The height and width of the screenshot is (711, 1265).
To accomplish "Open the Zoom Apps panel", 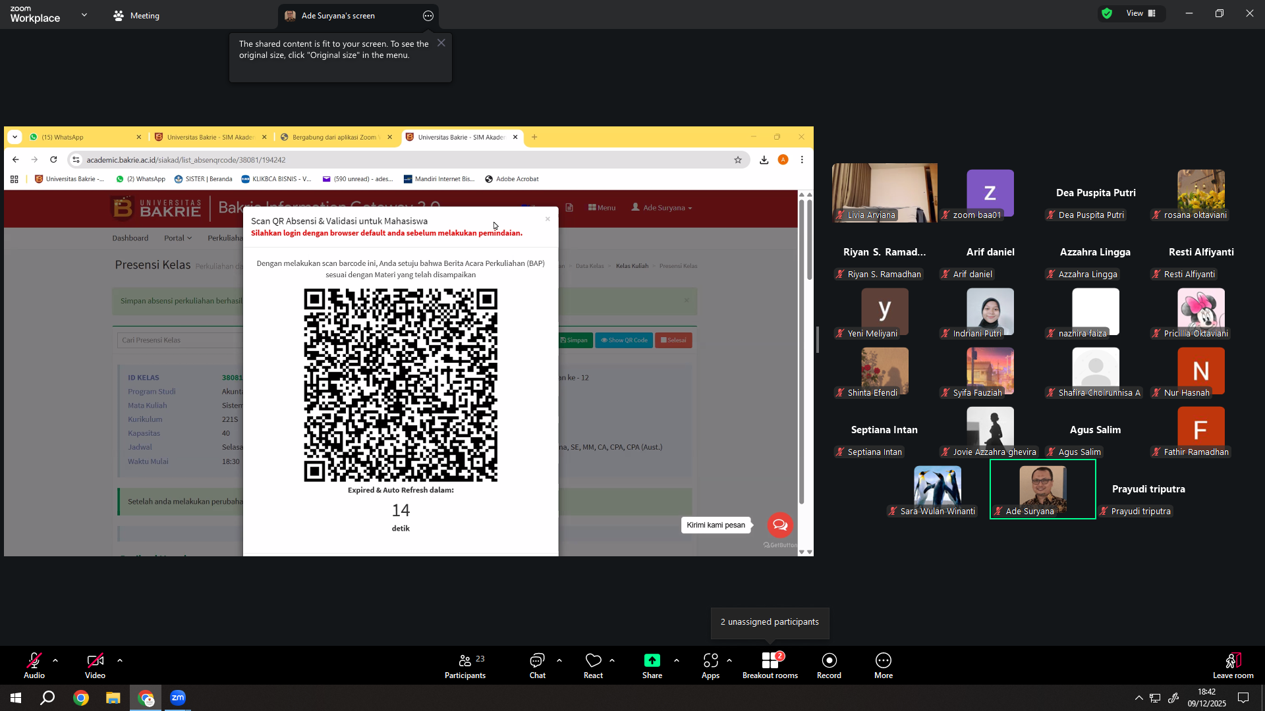I will pyautogui.click(x=710, y=666).
